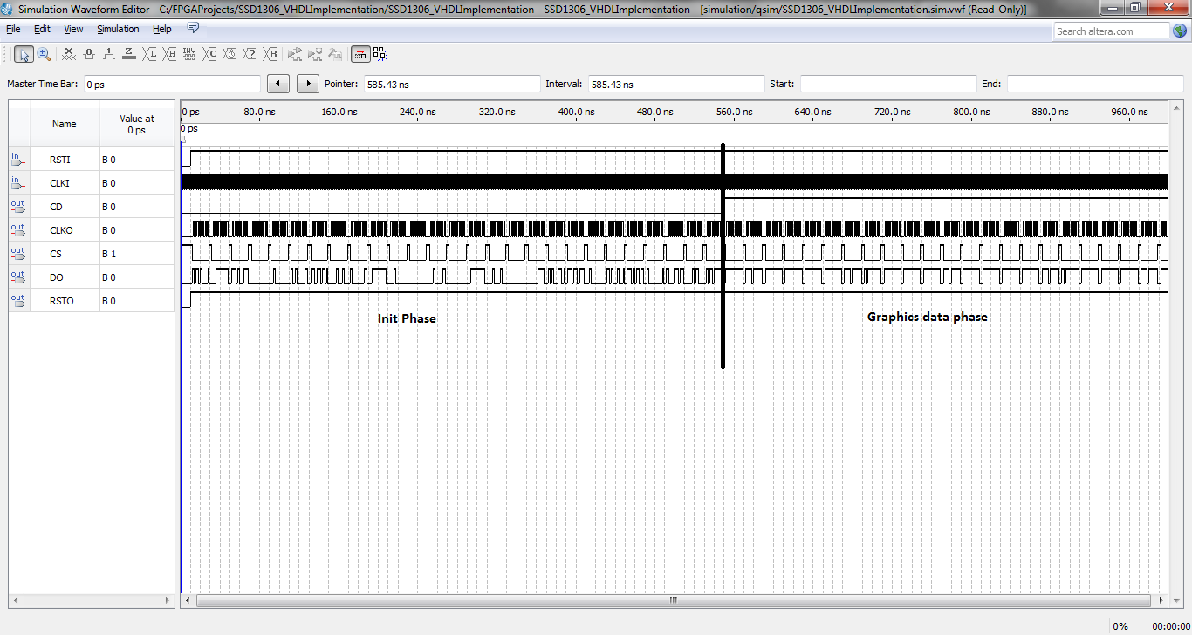
Task: Open the View menu
Action: click(73, 29)
